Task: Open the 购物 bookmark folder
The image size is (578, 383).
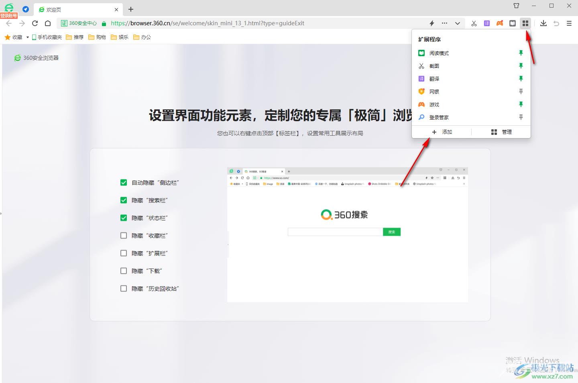Action: point(97,37)
